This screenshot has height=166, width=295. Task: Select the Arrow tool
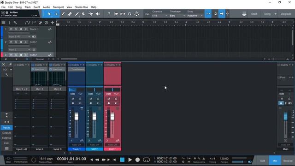(49, 14)
